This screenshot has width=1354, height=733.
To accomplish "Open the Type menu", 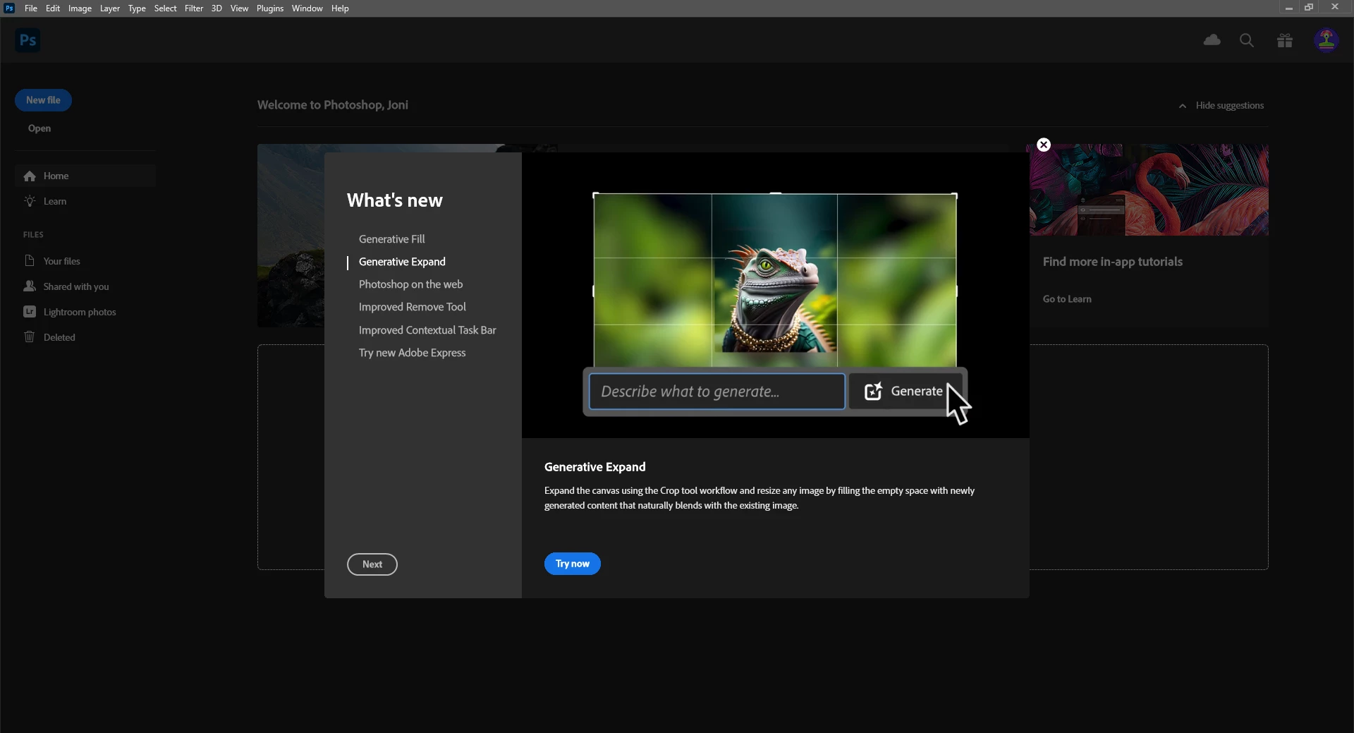I will point(137,8).
